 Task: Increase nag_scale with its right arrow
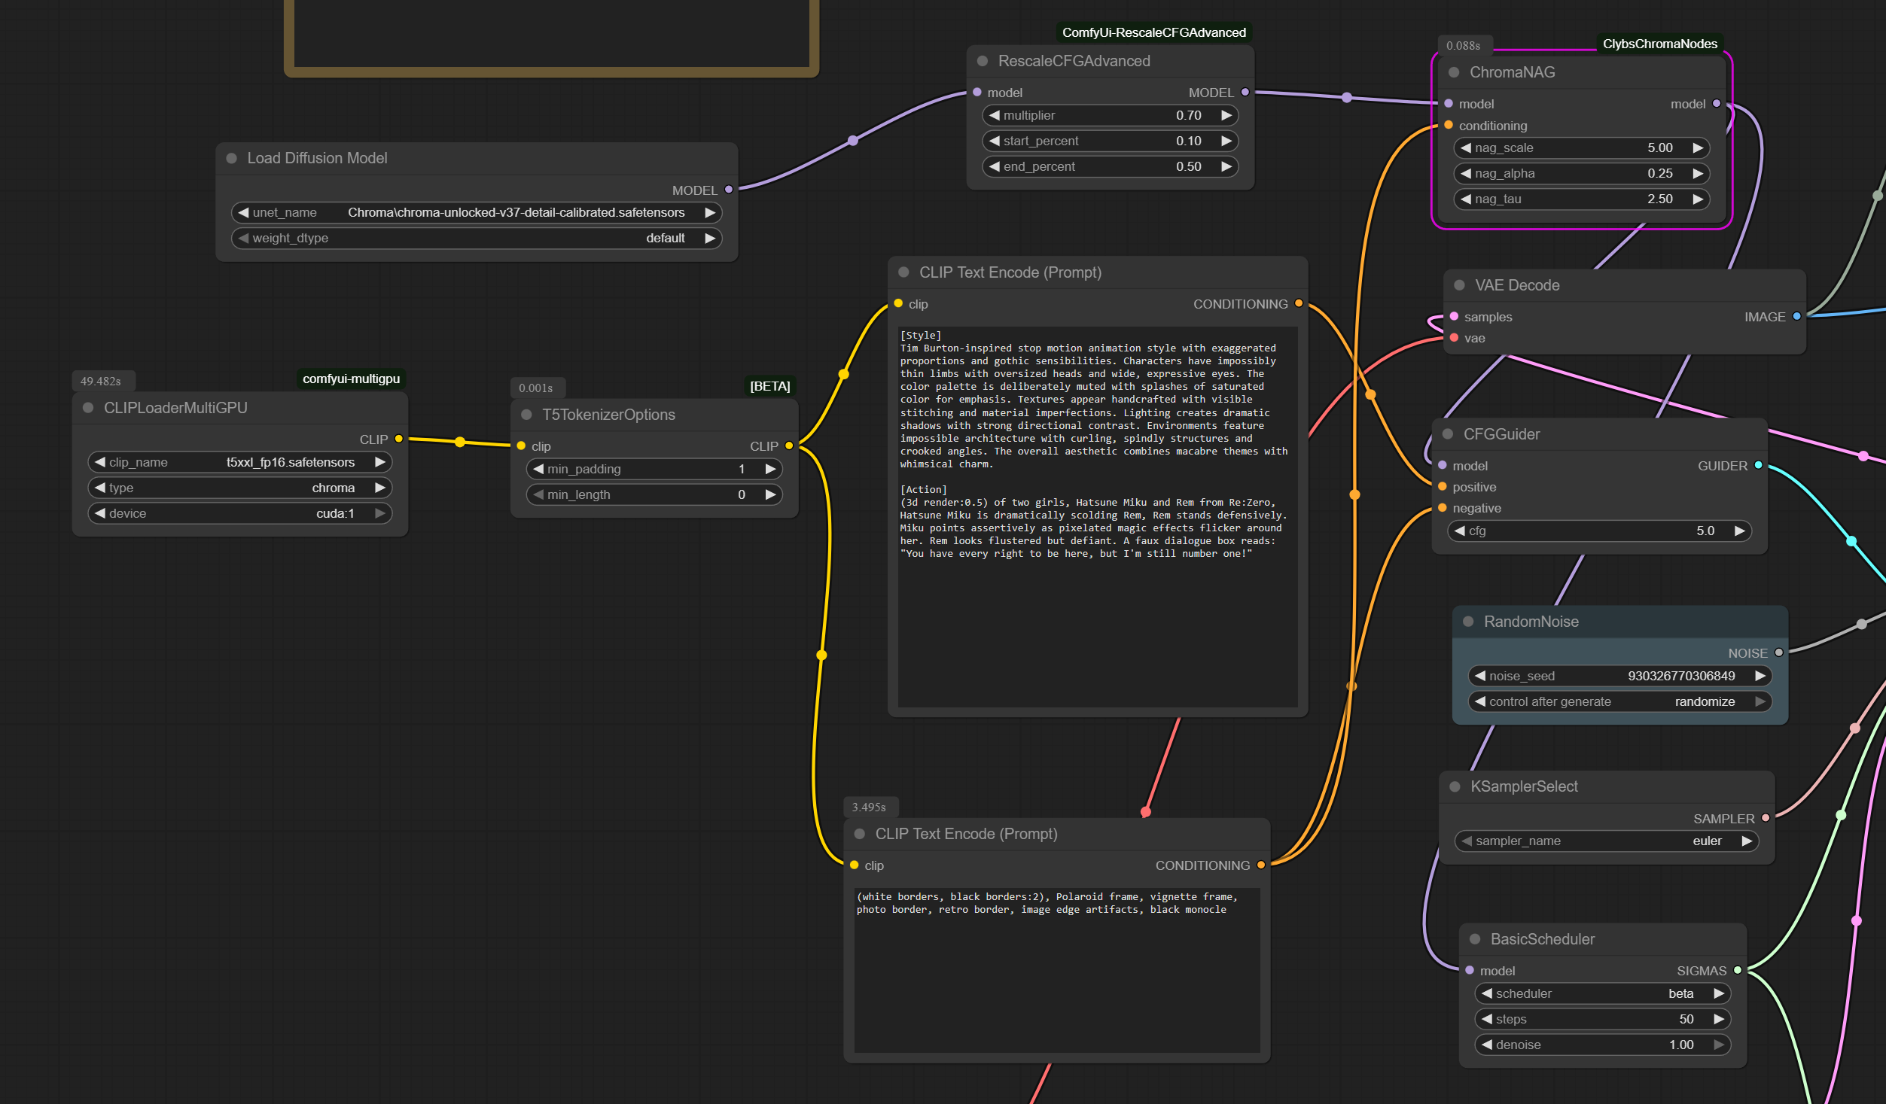tap(1698, 148)
